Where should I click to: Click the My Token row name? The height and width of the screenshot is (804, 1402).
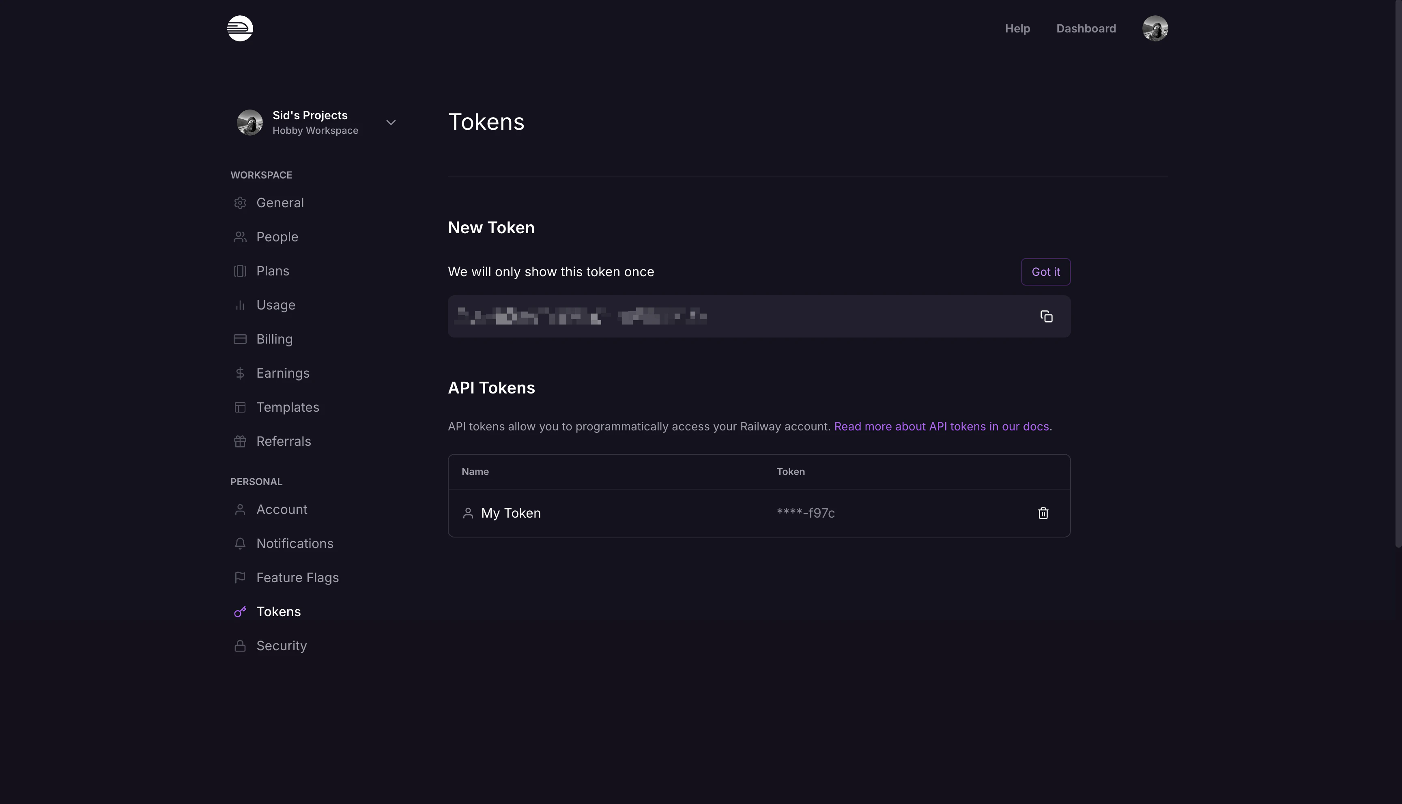[511, 513]
